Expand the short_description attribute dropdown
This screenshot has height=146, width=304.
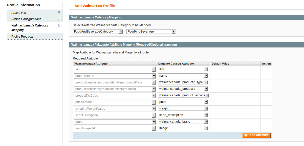pos(183,115)
